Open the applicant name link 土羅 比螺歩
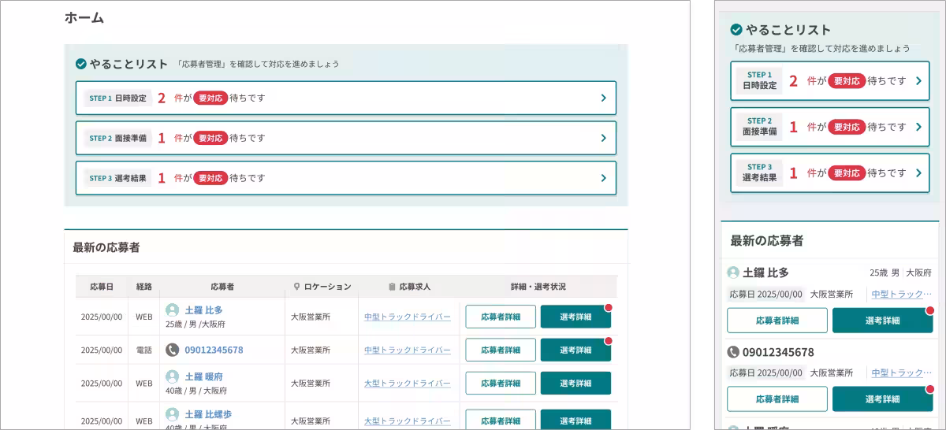Screen dimensions: 946x430 (208, 414)
